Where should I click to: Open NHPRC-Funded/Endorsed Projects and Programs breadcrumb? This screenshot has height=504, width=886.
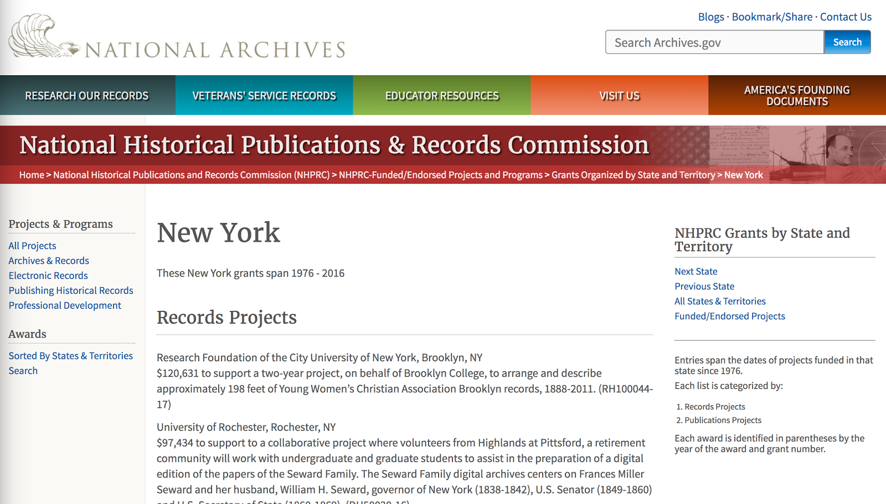click(440, 174)
